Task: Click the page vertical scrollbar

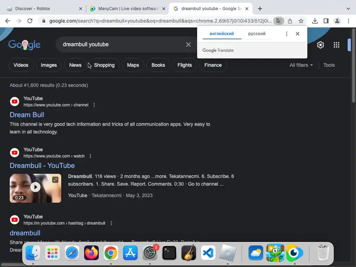Action: [x=354, y=66]
